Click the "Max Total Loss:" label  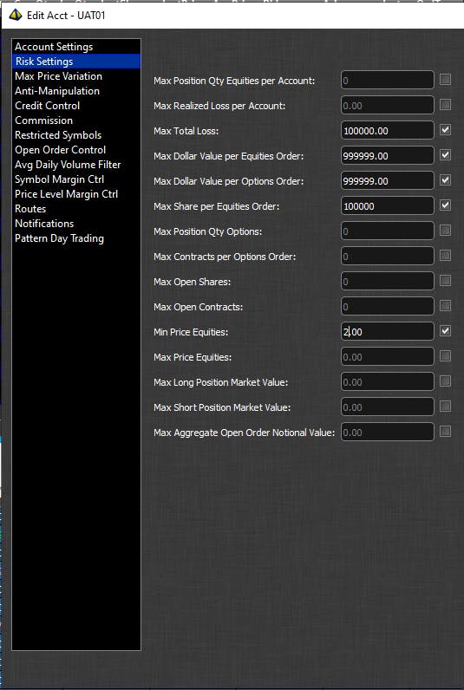click(x=186, y=131)
